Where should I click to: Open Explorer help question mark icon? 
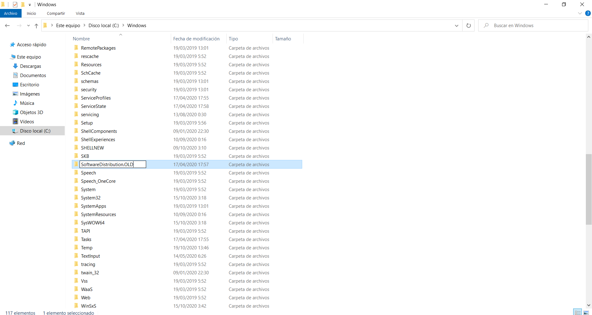pos(588,13)
